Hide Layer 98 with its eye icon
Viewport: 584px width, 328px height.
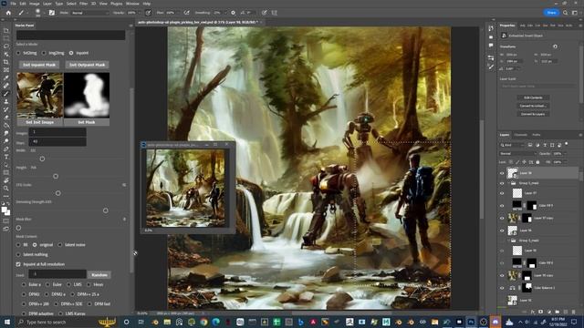(x=502, y=173)
